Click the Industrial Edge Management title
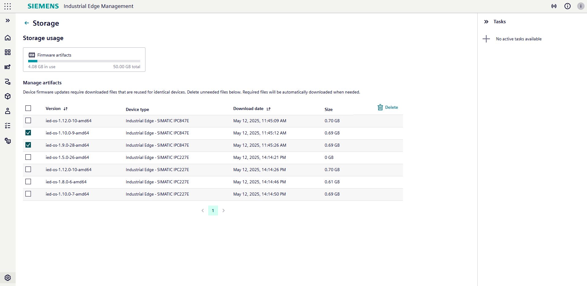The height and width of the screenshot is (286, 587). (99, 6)
